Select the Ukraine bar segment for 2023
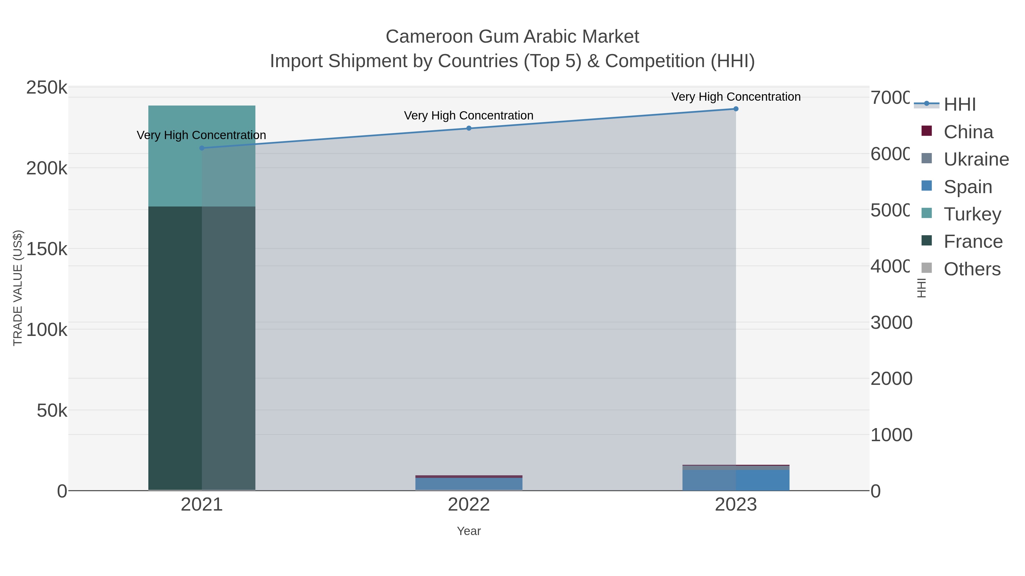The image size is (1025, 576). coord(736,467)
